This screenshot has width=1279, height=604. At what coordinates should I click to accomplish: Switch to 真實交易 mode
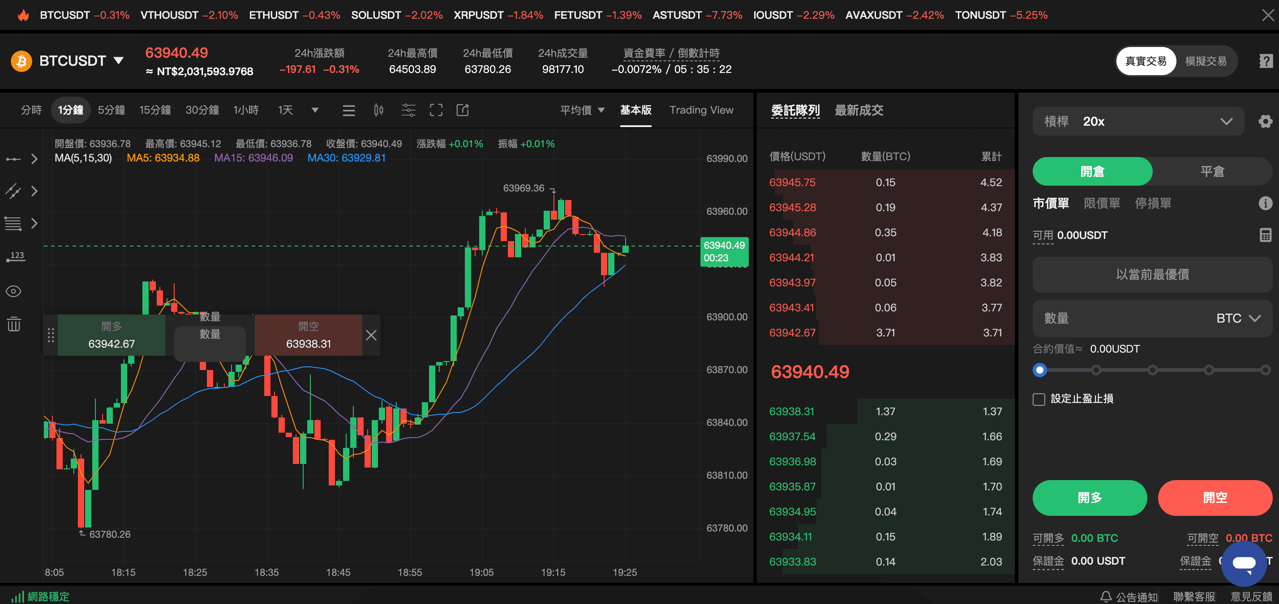[x=1146, y=61]
